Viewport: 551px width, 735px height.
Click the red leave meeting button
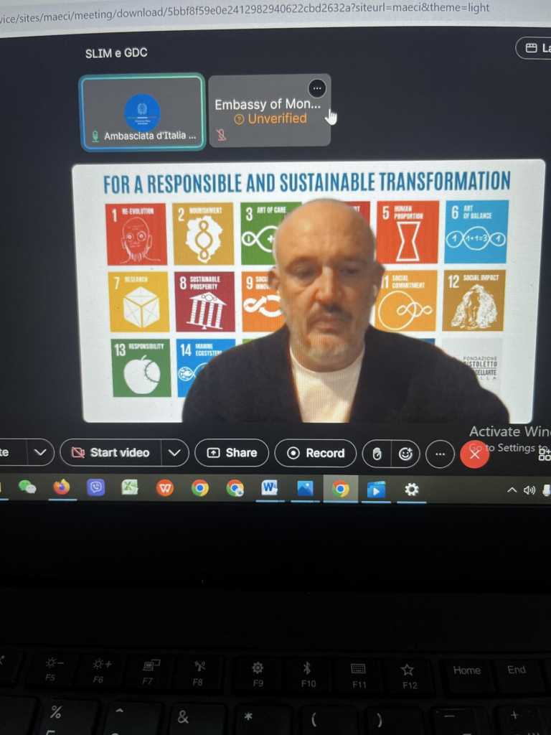coord(474,454)
